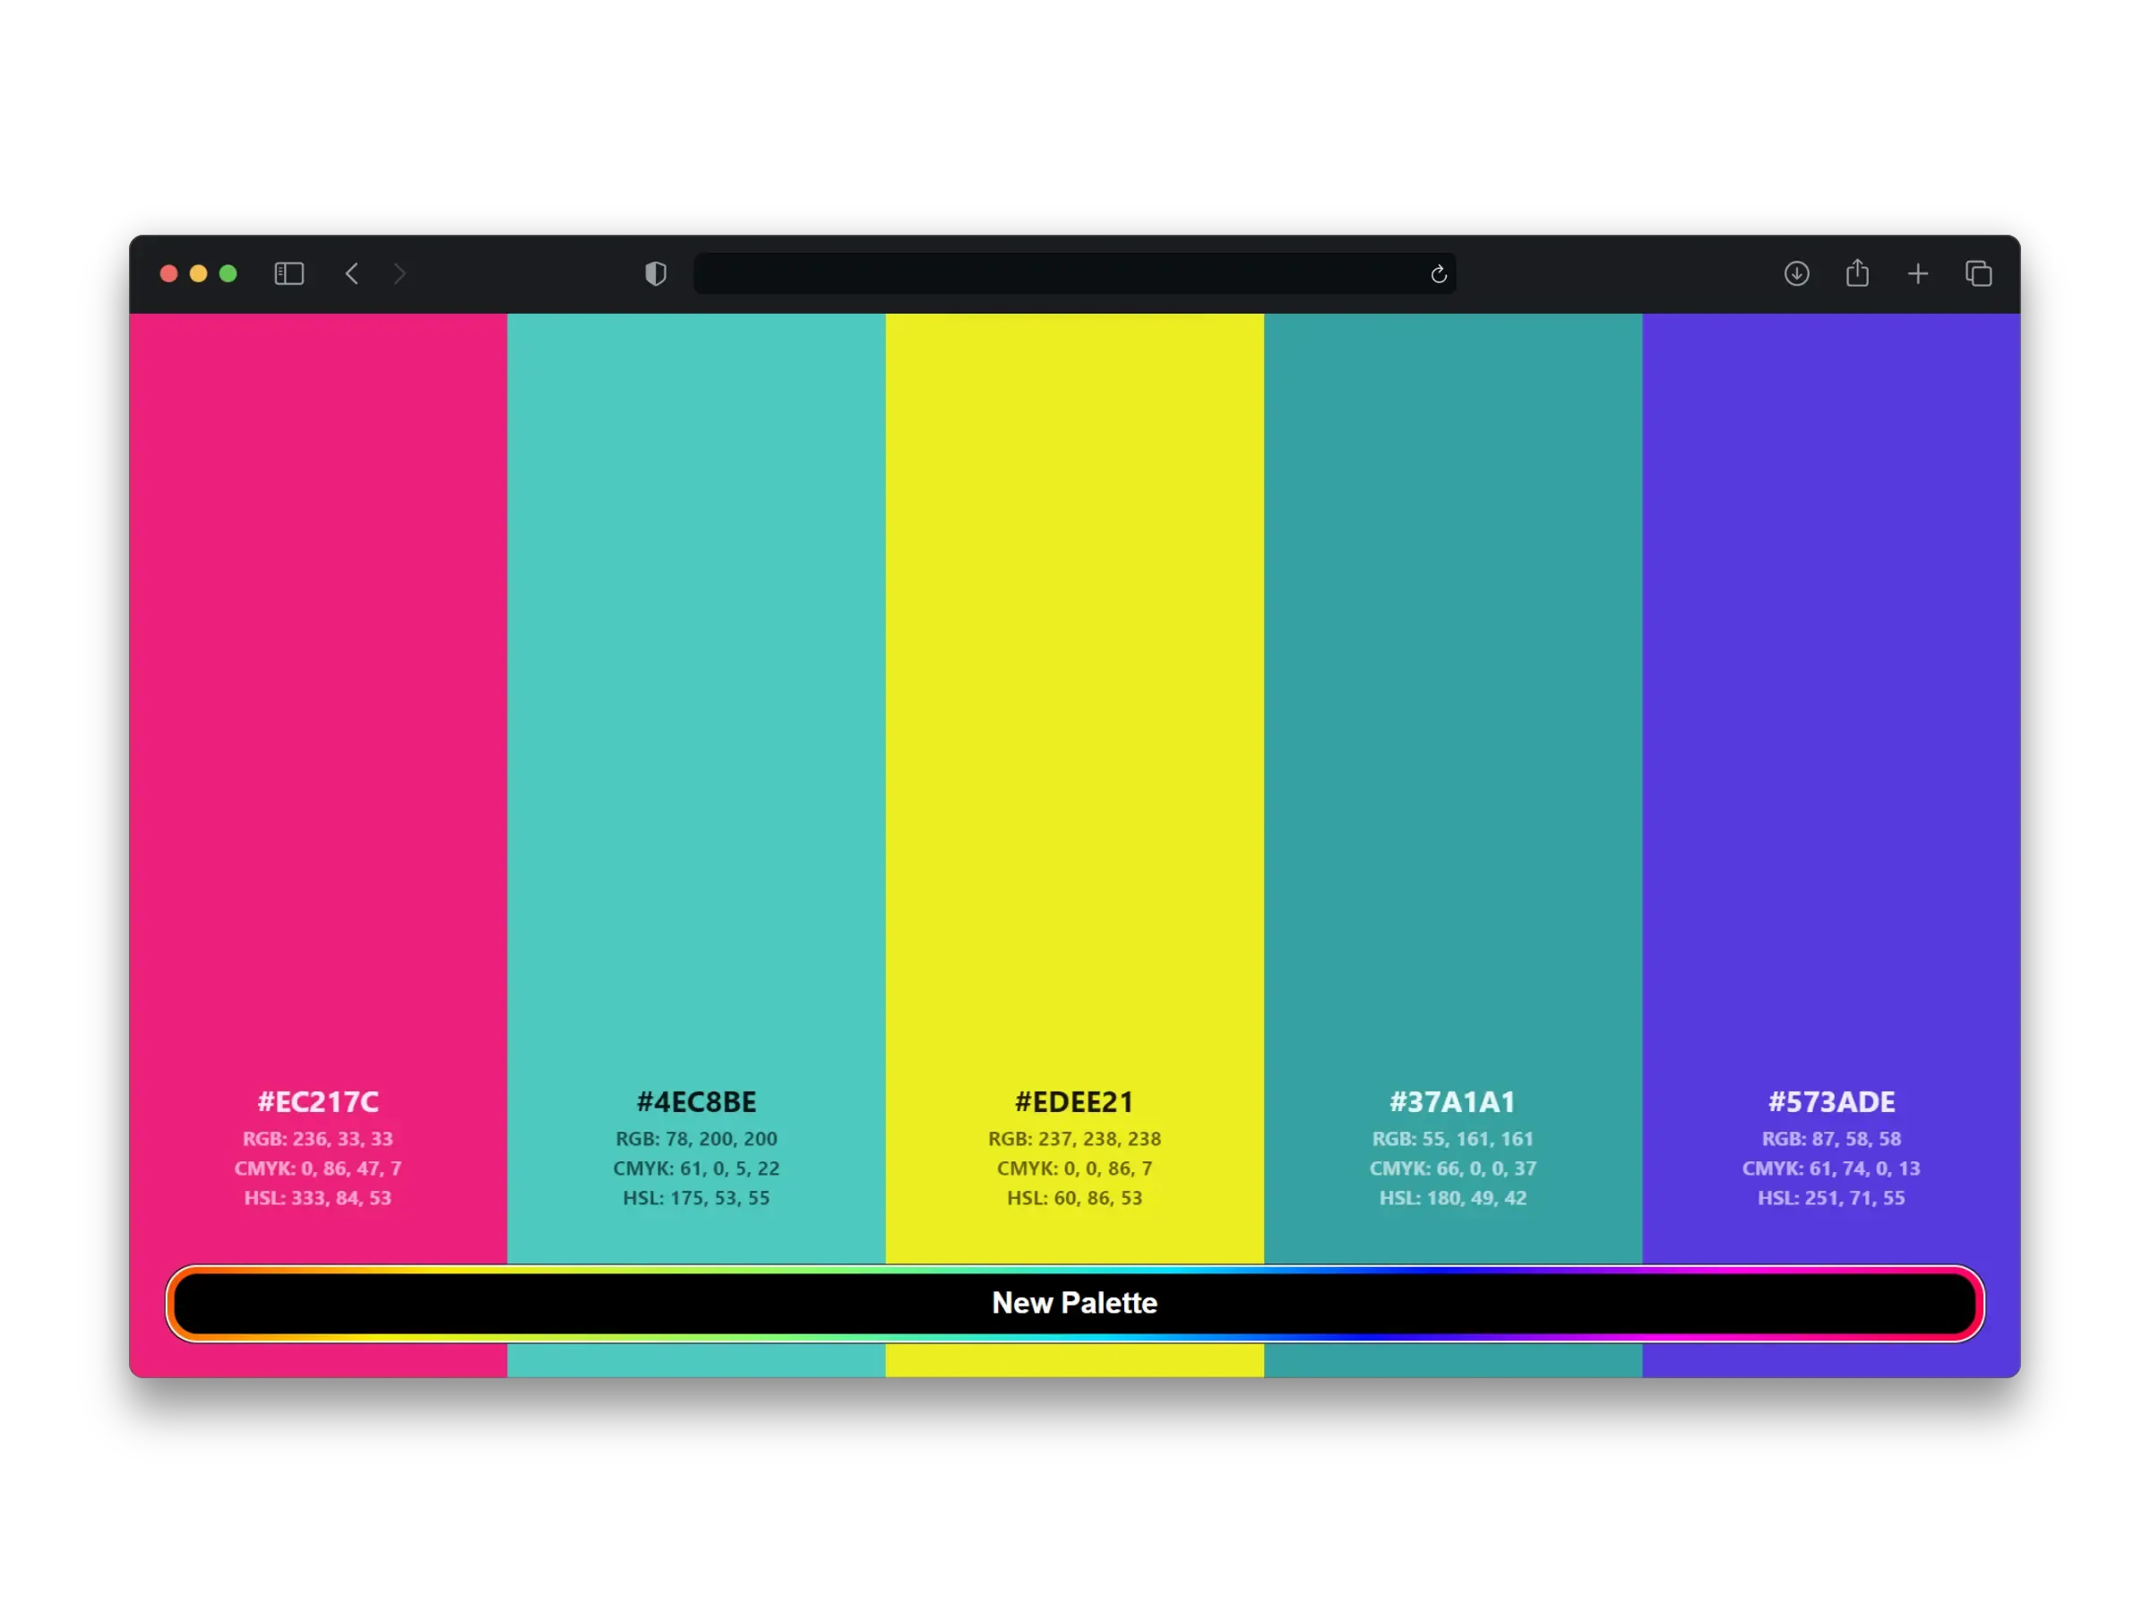Click the text CMYK: 0, 0, 86, 7

pos(1075,1169)
